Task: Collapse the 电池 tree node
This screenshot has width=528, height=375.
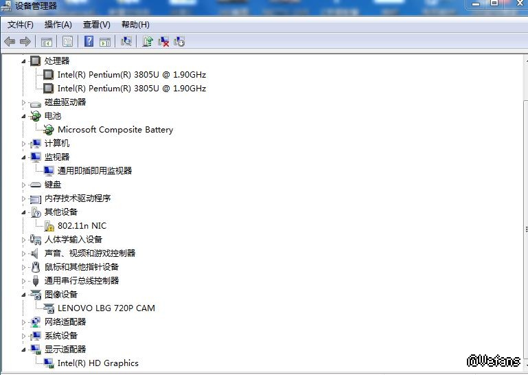Action: pyautogui.click(x=23, y=116)
